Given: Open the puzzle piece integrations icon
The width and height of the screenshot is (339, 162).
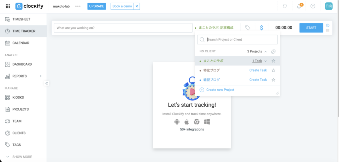Looking at the screenshot, I should pyautogui.click(x=285, y=6).
